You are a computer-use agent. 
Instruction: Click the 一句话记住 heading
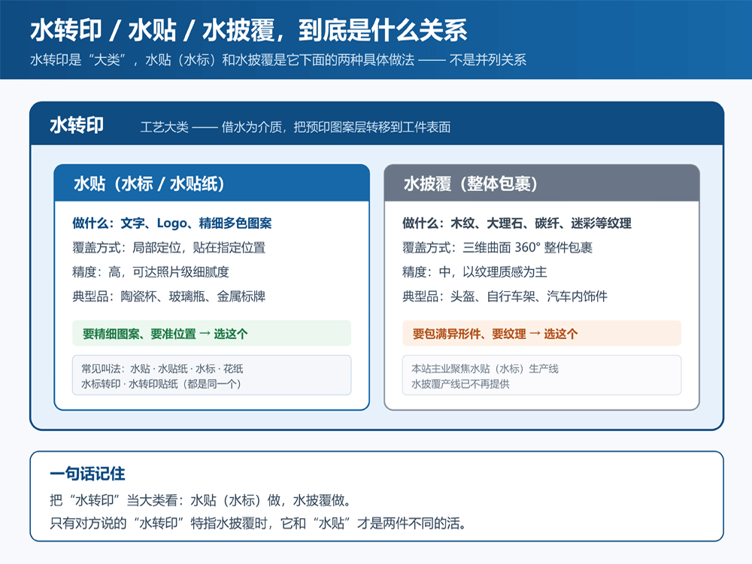pyautogui.click(x=87, y=474)
